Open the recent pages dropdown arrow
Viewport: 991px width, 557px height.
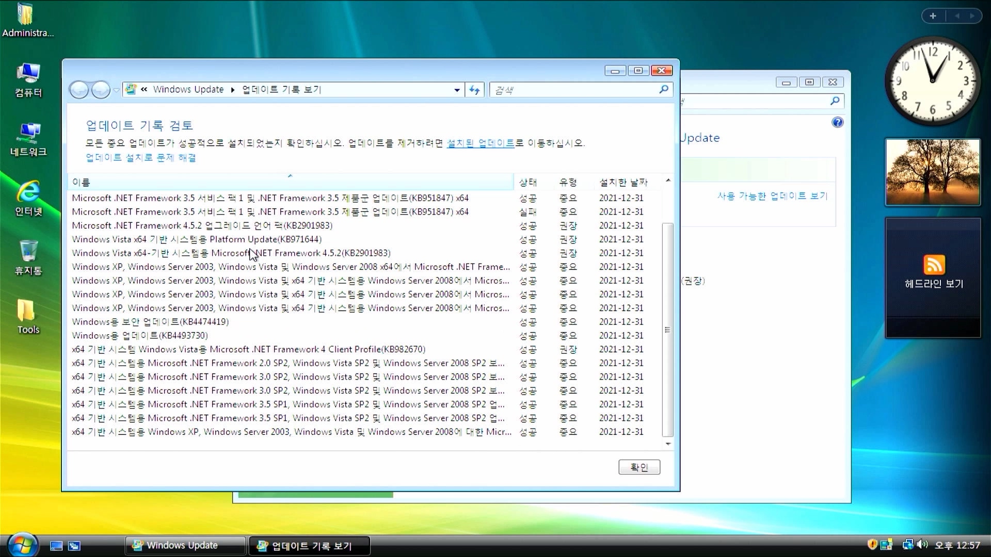(x=117, y=90)
